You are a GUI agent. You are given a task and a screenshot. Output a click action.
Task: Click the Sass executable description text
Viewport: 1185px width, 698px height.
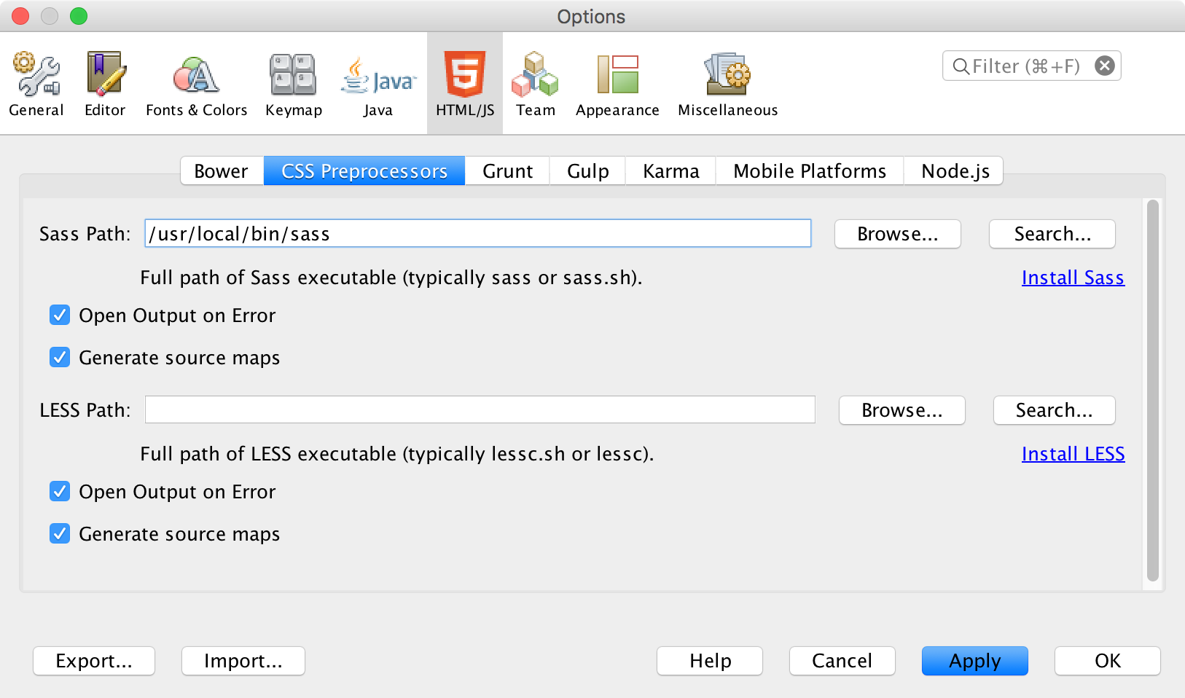[391, 278]
